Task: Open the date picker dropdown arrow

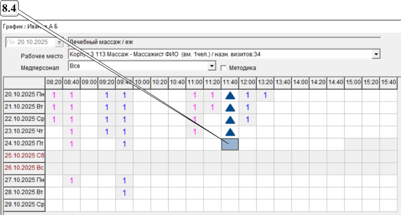Action: tap(59, 42)
